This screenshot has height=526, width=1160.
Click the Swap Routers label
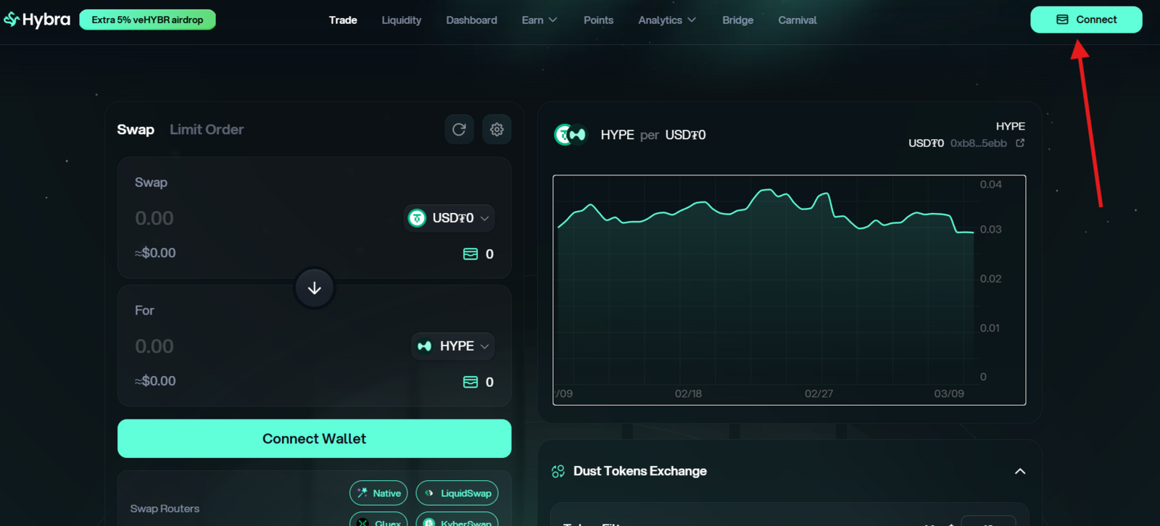[165, 509]
